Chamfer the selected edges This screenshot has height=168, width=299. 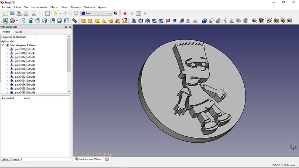tap(161, 21)
